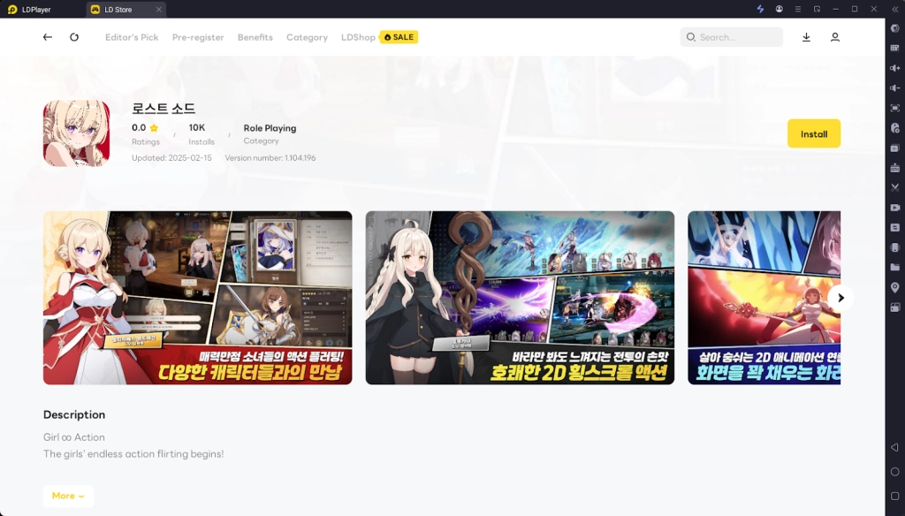
Task: Click the 'Girl ∞ Action' description line
Action: (74, 437)
